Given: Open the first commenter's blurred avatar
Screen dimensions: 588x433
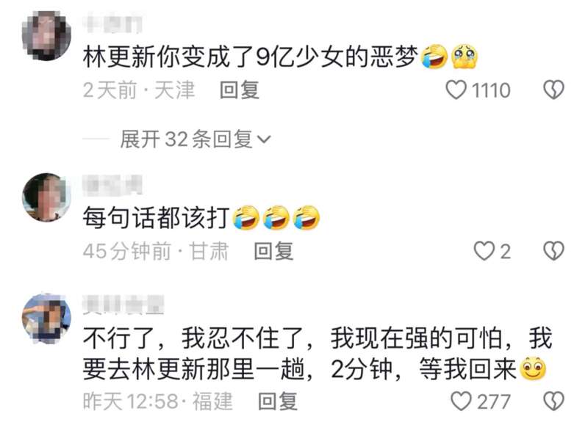Looking at the screenshot, I should point(46,36).
